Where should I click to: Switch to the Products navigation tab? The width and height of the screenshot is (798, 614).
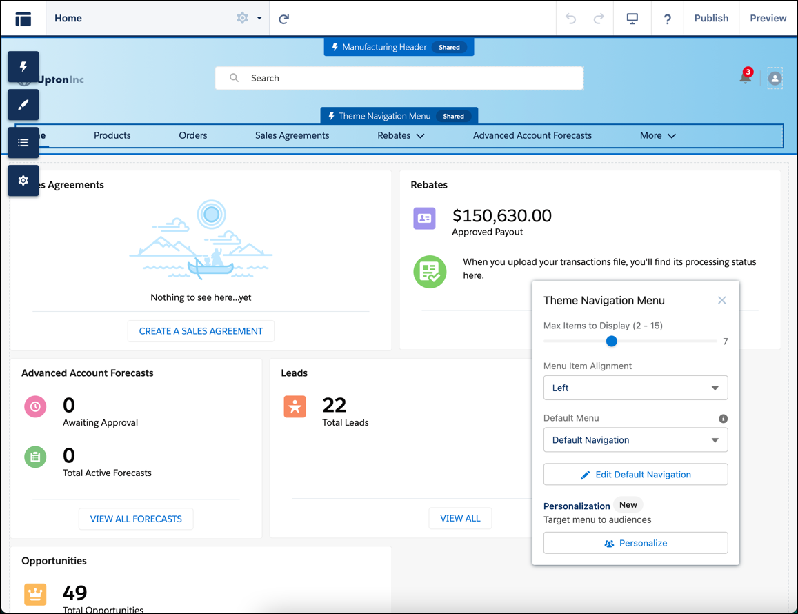[112, 135]
